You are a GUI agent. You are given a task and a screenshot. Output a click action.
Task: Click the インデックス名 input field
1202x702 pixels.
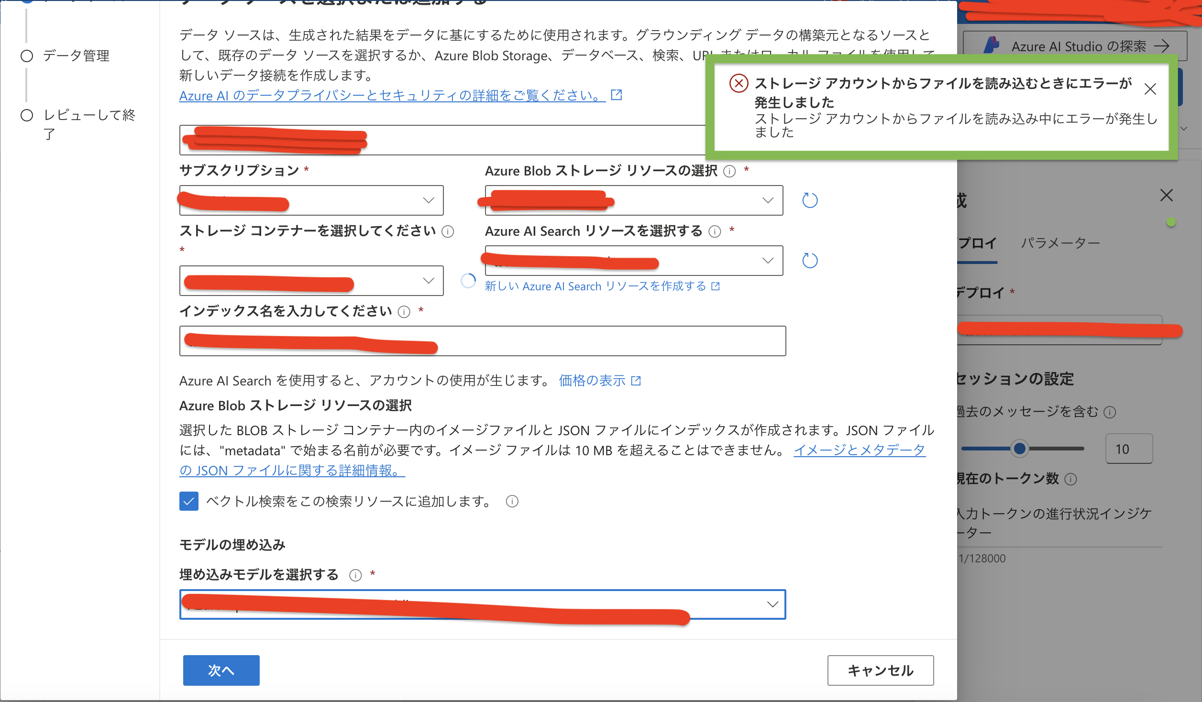pos(483,341)
